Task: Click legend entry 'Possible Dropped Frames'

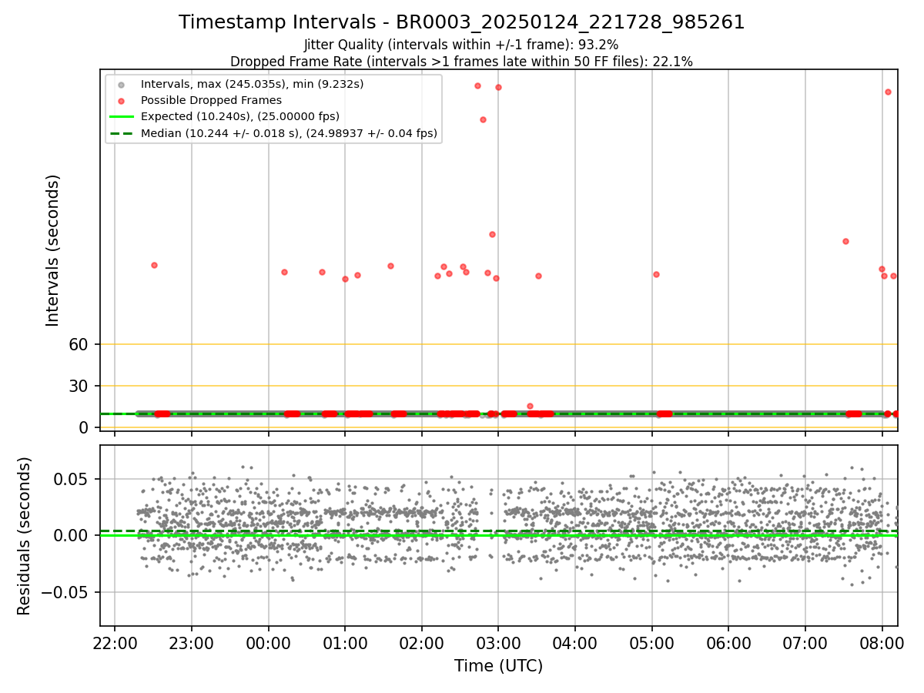Action: (x=211, y=100)
